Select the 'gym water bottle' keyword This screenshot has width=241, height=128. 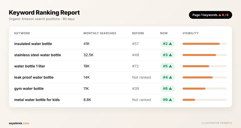point(29,88)
